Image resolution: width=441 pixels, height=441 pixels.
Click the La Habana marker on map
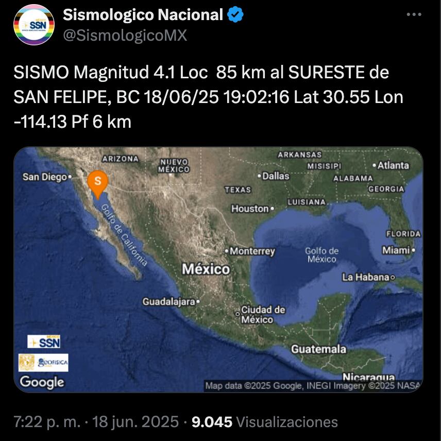(366, 277)
